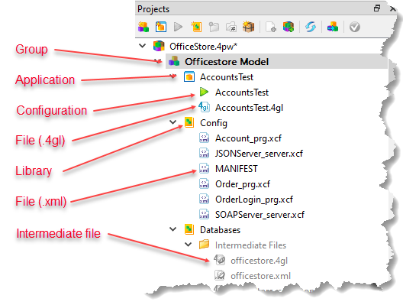
Task: Float the Projects panel using the undock icon
Action: coord(377,8)
